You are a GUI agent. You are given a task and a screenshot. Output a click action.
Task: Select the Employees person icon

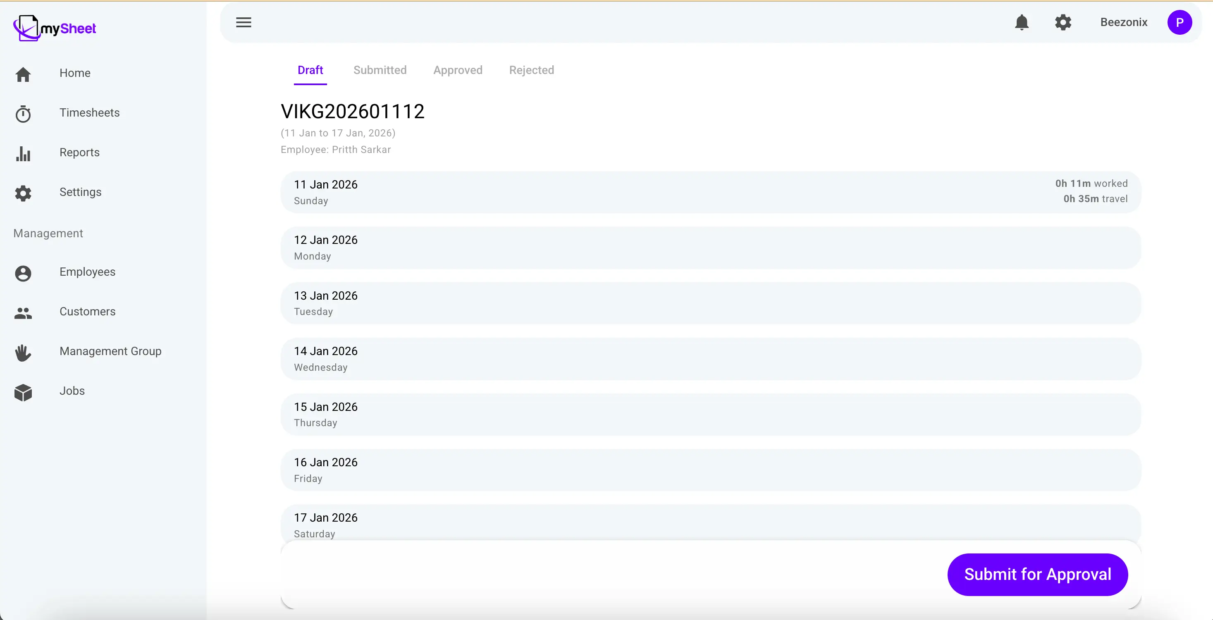click(23, 274)
